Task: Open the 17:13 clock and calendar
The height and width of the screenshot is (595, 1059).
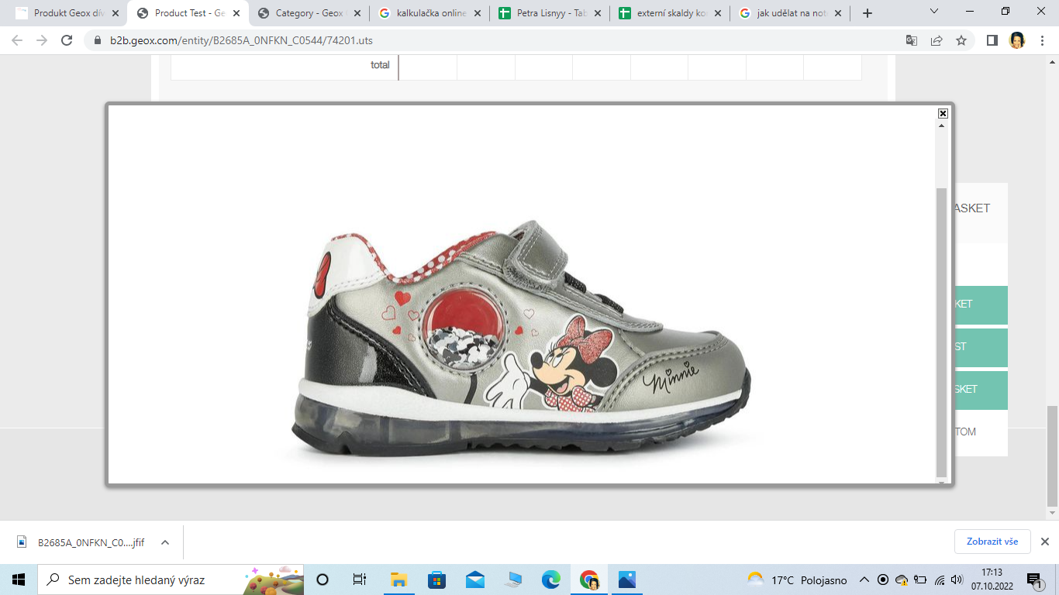Action: click(992, 580)
